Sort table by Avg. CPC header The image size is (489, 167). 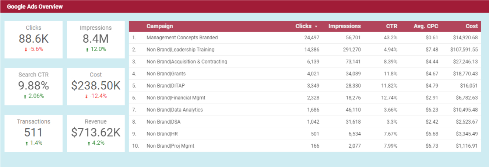[x=426, y=26]
